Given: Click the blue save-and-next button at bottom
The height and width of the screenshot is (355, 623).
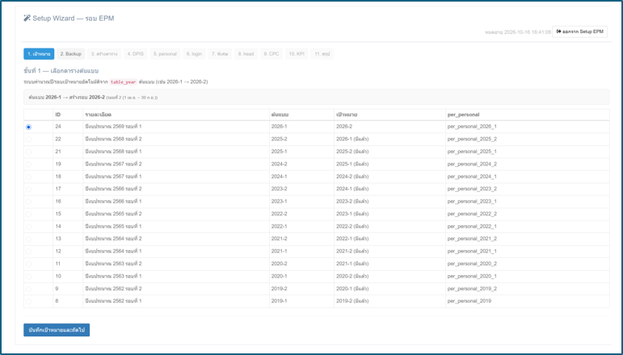Looking at the screenshot, I should 57,330.
